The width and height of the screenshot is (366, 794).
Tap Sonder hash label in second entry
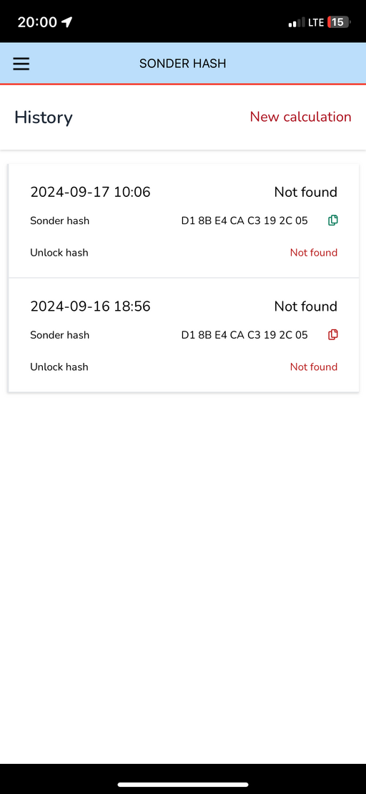(x=59, y=335)
